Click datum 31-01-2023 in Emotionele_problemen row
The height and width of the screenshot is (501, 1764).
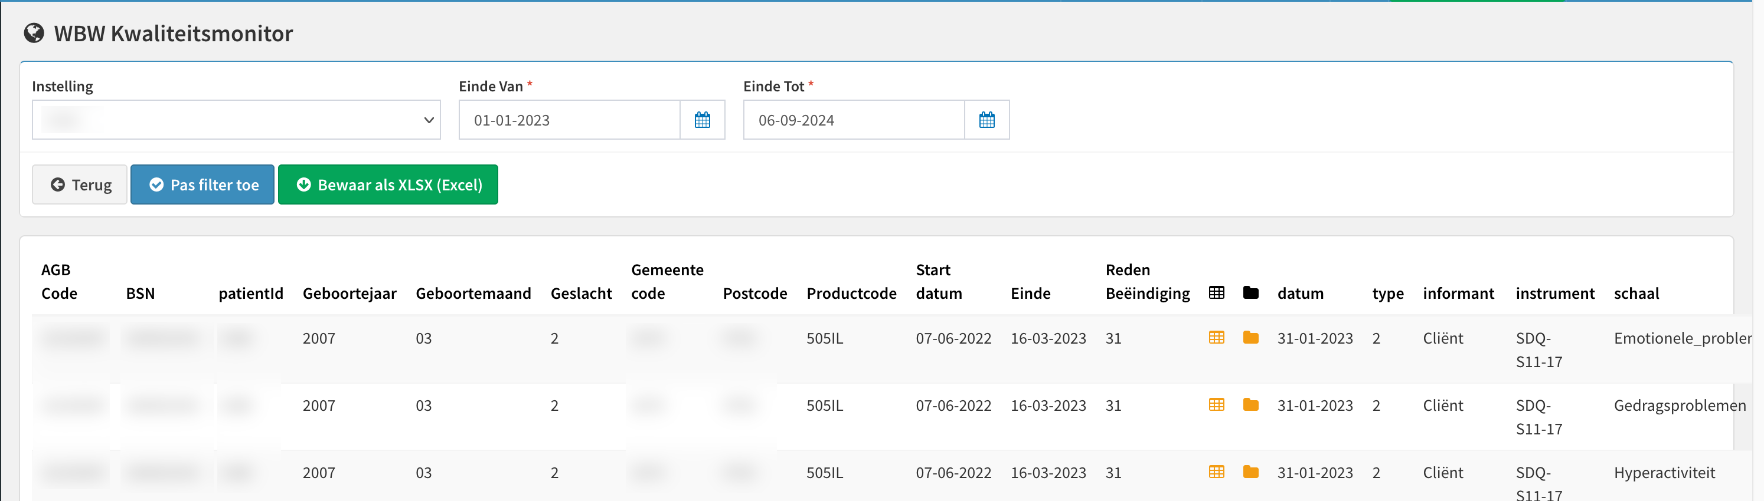pyautogui.click(x=1315, y=338)
